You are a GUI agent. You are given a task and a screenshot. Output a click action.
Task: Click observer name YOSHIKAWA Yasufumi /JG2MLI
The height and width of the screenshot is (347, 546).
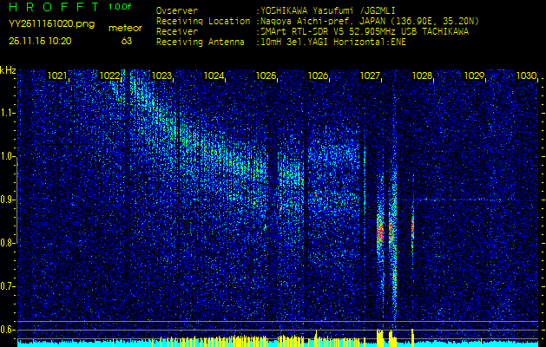327,10
